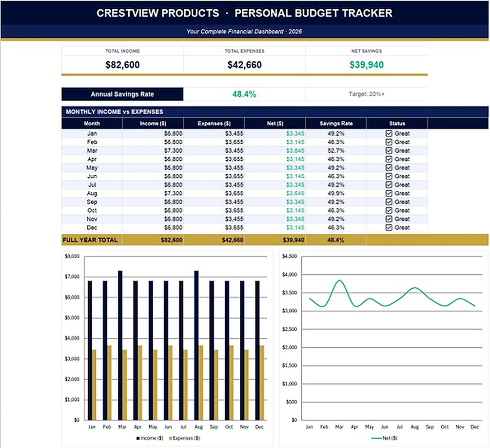Check the Dec status checkbox
This screenshot has height=448, width=490.
(x=389, y=227)
